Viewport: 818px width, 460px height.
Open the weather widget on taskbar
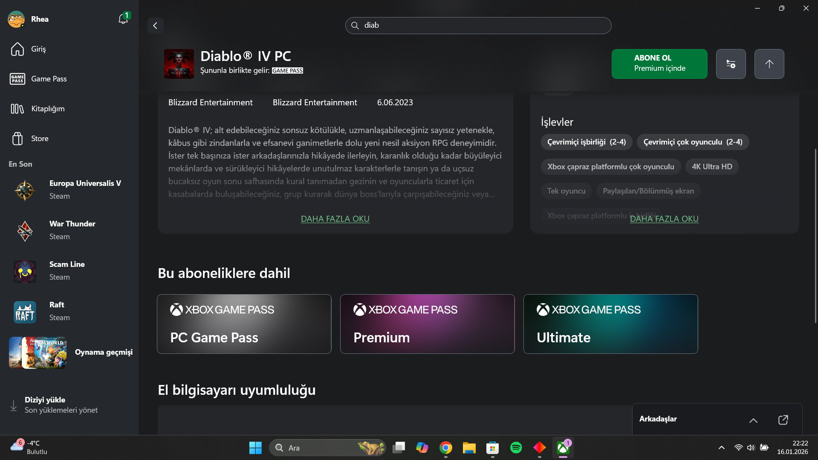tap(29, 448)
